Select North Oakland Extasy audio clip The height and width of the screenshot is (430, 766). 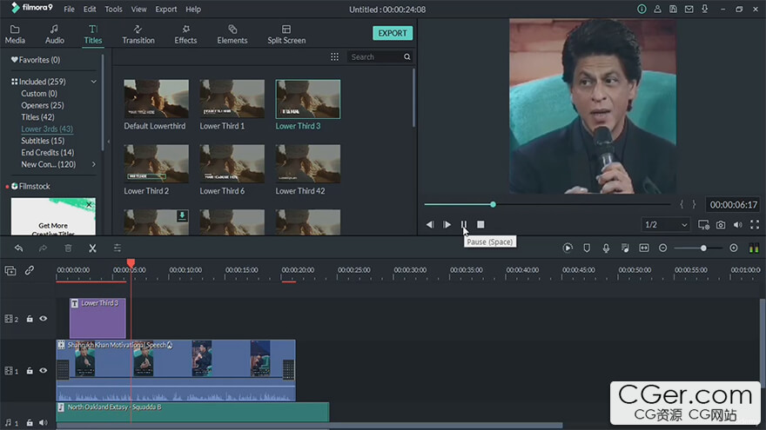coord(192,412)
